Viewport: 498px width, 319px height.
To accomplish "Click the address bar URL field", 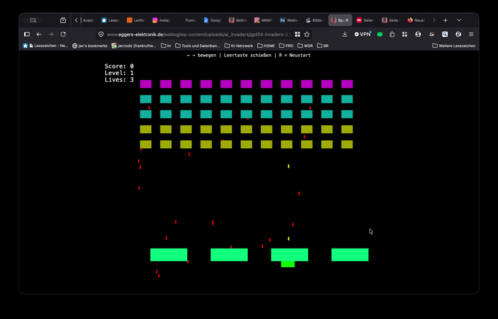I will (x=199, y=34).
